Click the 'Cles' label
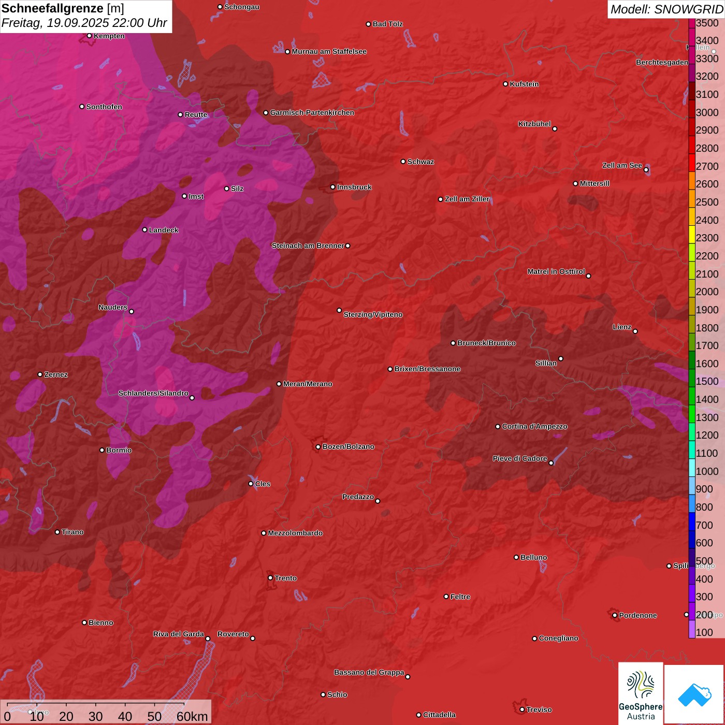Image resolution: width=725 pixels, height=725 pixels. pos(263,484)
